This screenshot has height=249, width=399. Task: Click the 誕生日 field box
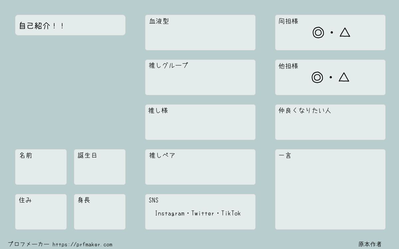(100, 167)
